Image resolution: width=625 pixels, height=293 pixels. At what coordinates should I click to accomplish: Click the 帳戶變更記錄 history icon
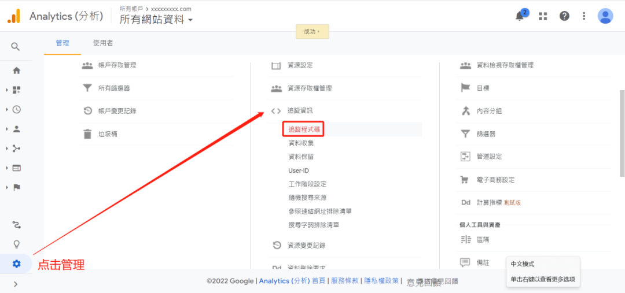[88, 111]
